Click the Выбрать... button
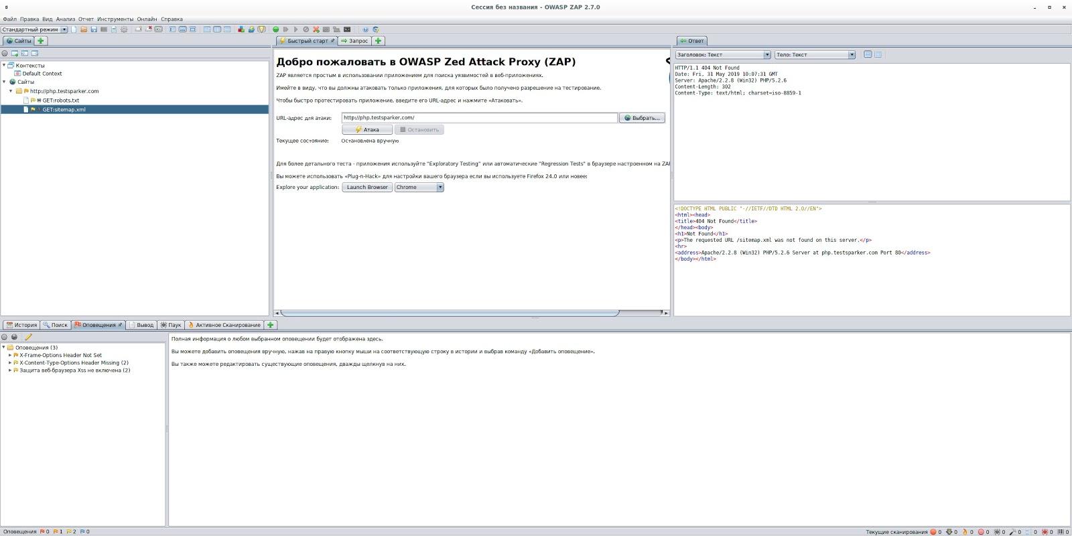The height and width of the screenshot is (536, 1072). coord(642,118)
